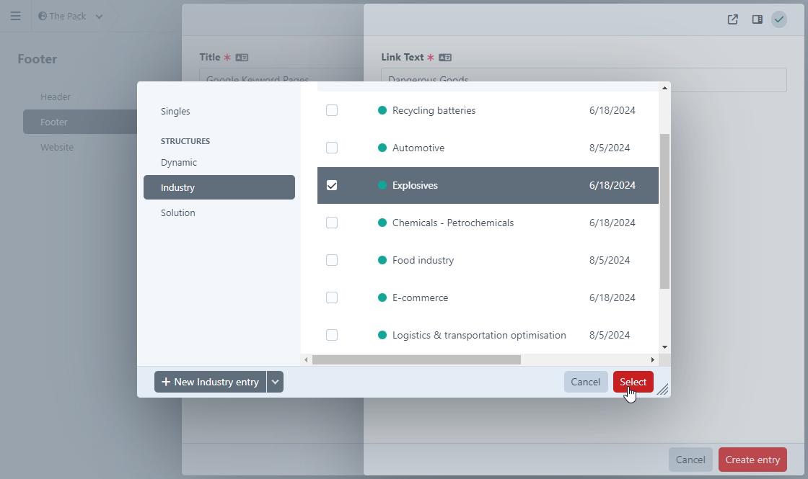Toggle the sidebar panel icon
The height and width of the screenshot is (479, 808).
tap(757, 19)
